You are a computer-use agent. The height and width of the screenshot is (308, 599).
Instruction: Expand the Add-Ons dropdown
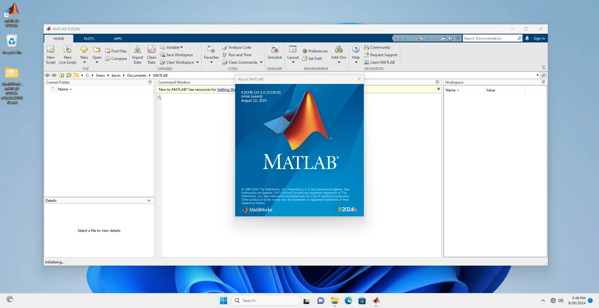(x=339, y=62)
